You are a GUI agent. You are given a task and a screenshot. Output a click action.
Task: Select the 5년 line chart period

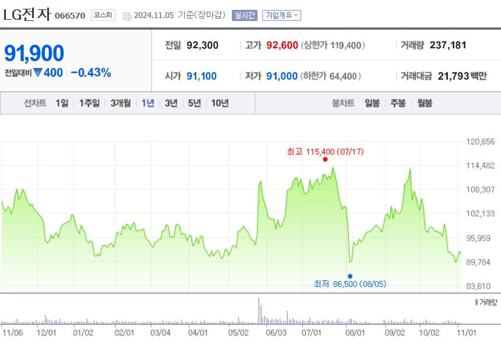coord(194,103)
